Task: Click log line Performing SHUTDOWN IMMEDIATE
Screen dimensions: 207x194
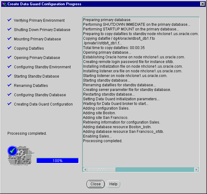Action: [137, 25]
